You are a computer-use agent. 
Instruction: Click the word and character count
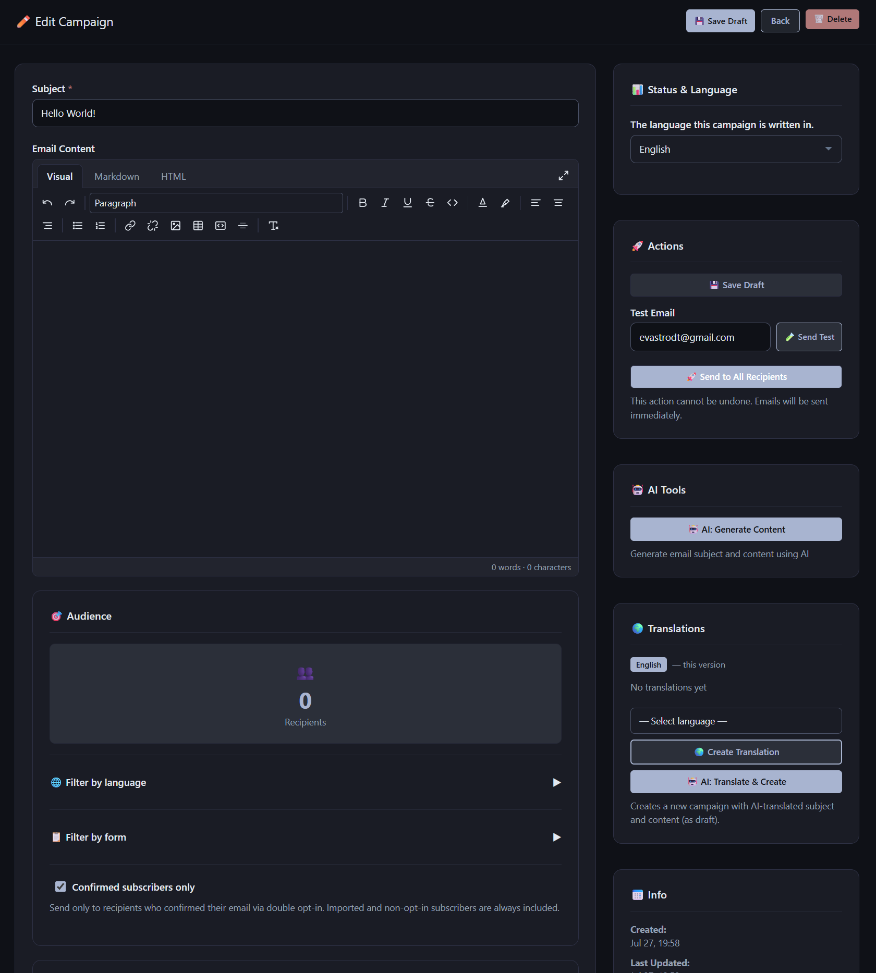tap(531, 567)
